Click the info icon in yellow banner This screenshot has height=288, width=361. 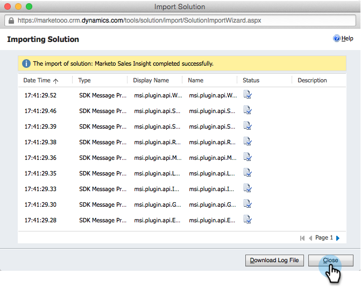26,64
